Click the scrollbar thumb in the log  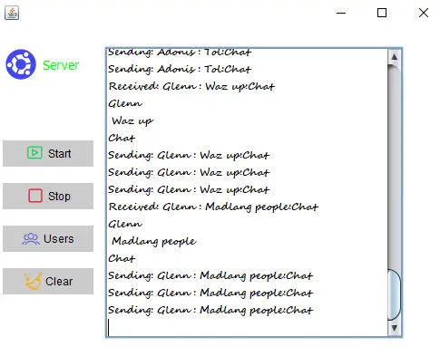[x=394, y=294]
